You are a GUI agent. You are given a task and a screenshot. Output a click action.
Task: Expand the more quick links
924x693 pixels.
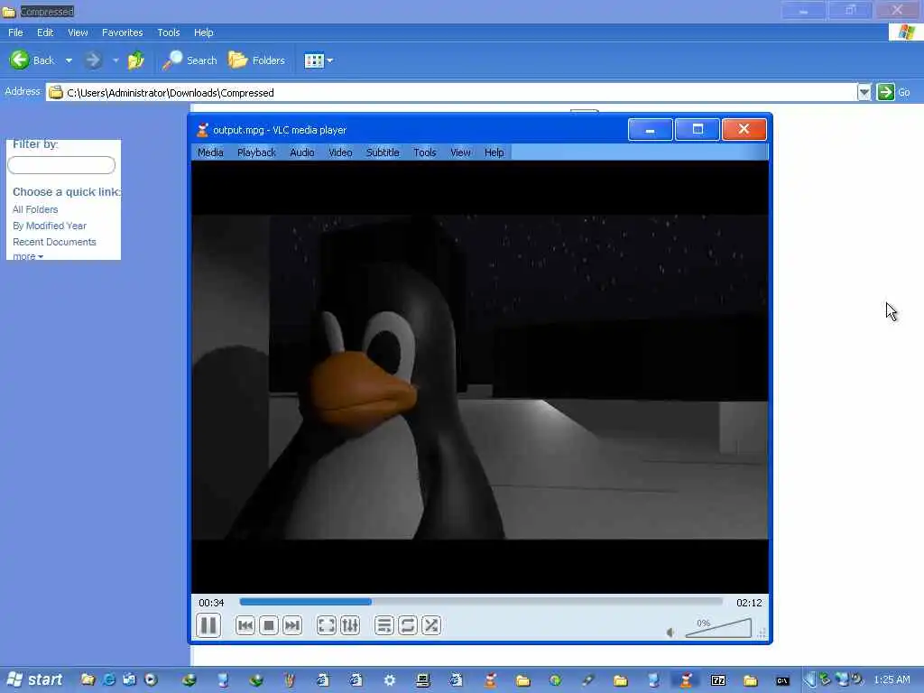(x=28, y=256)
